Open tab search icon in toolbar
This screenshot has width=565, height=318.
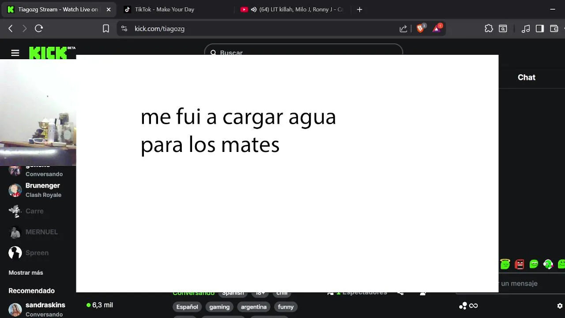coord(503,28)
